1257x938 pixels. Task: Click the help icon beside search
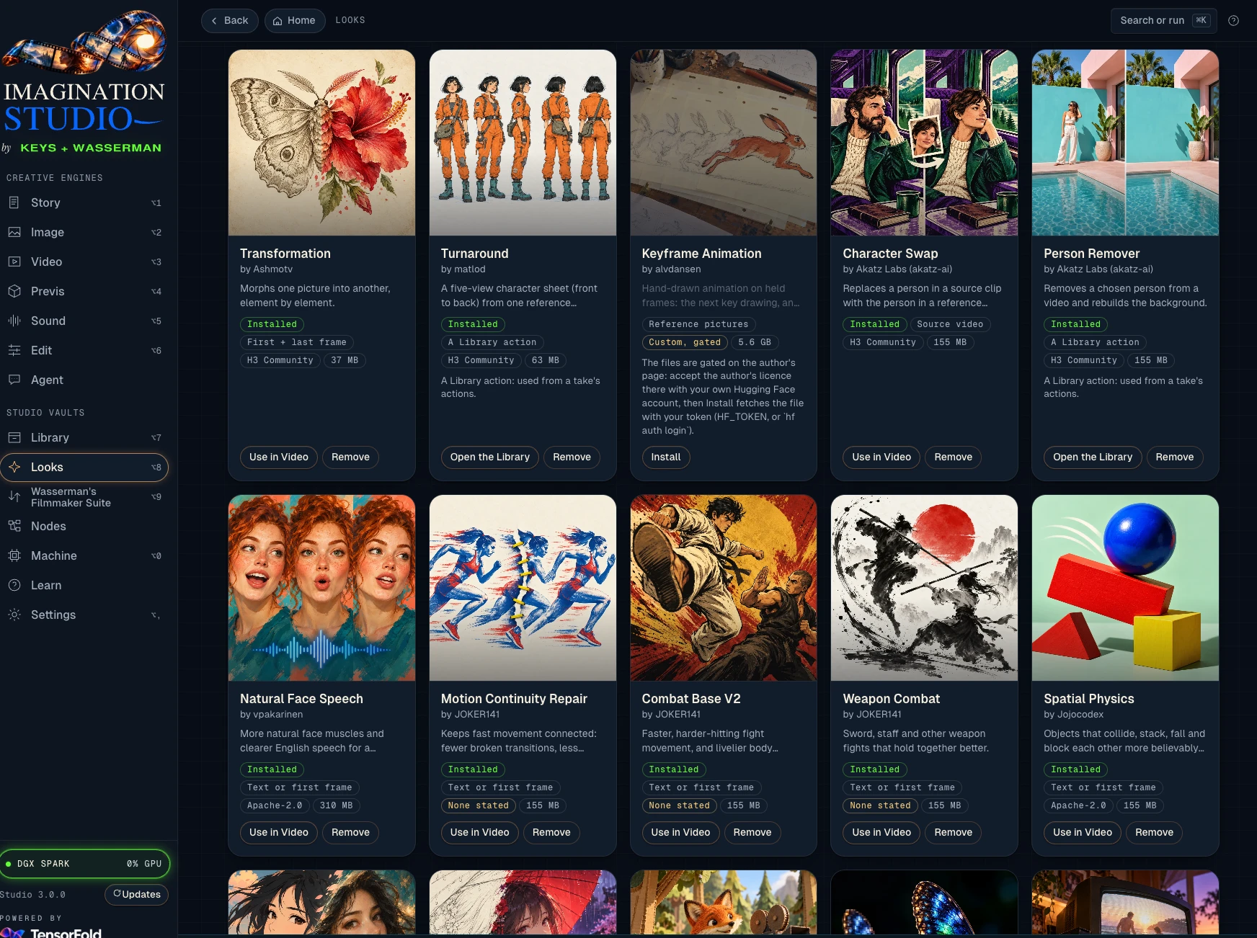pos(1233,21)
